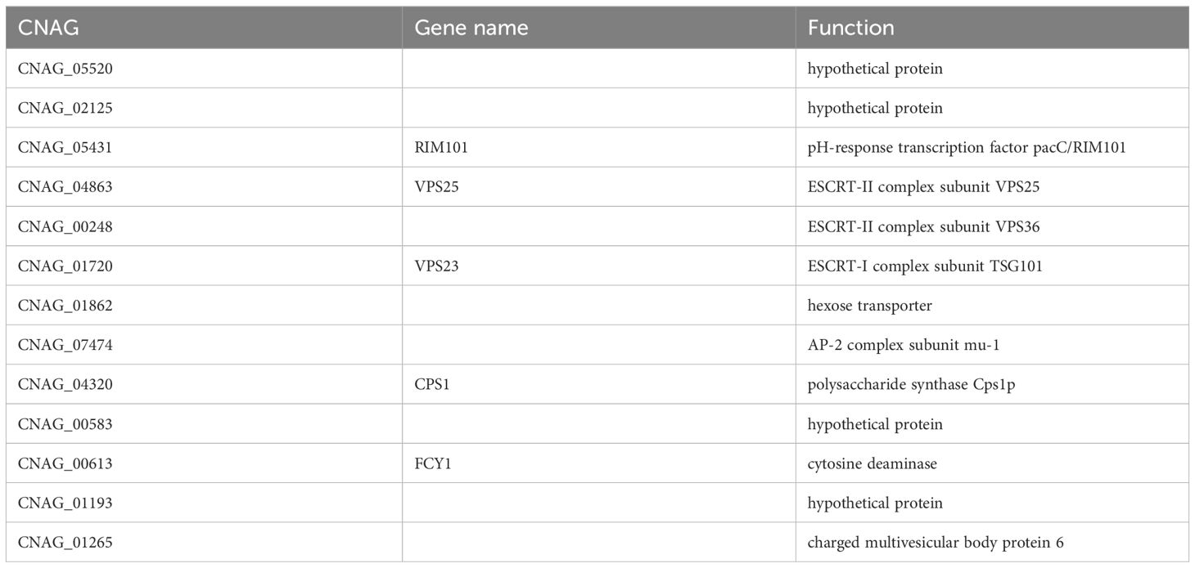
Task: Click the Gene name column header
Action: pos(598,27)
